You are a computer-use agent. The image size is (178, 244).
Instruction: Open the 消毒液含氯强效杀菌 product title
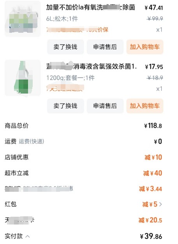pos(92,67)
